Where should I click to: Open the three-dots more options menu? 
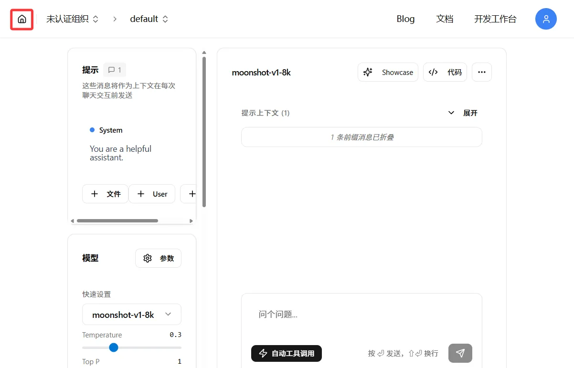(481, 73)
